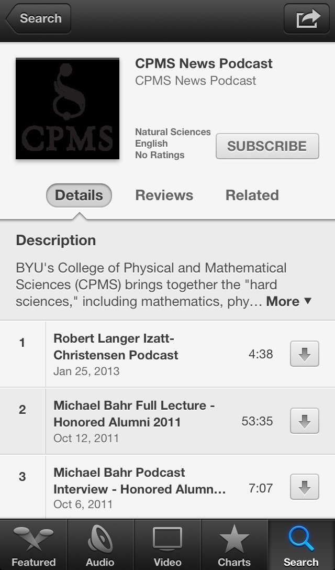Open the Video screen tab

click(167, 544)
